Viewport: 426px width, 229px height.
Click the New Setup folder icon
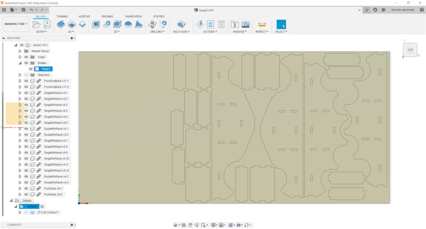[x=36, y=25]
